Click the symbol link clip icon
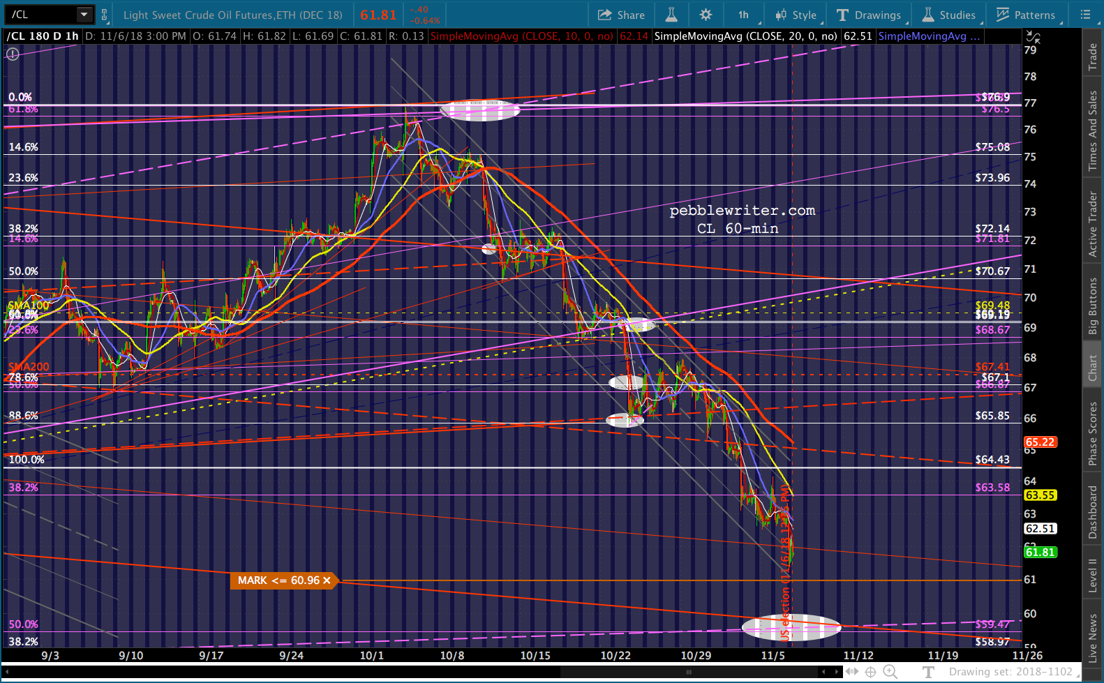The image size is (1104, 683). click(104, 15)
